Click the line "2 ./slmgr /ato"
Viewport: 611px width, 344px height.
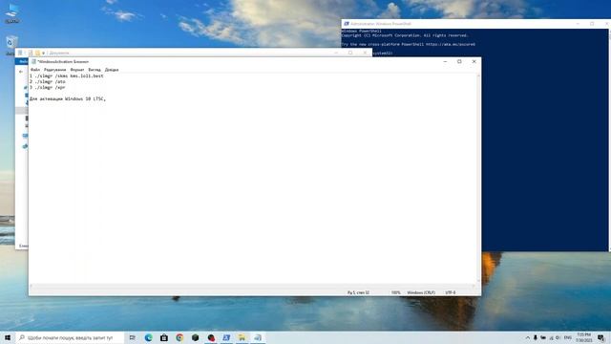(x=48, y=82)
